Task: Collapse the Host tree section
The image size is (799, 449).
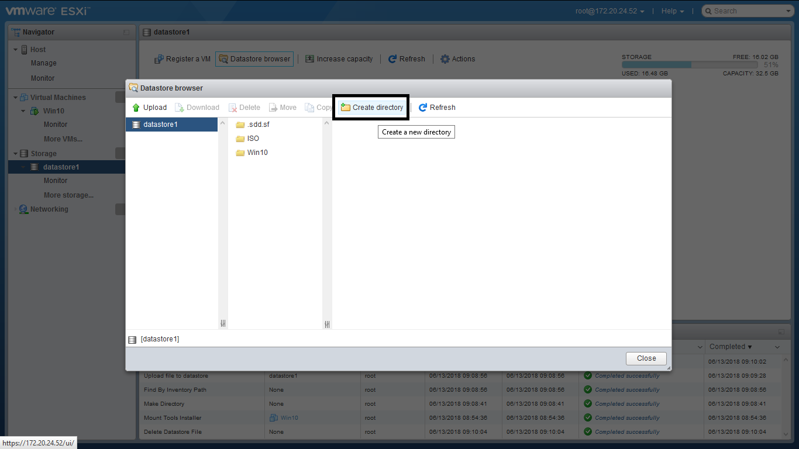Action: tap(16, 50)
